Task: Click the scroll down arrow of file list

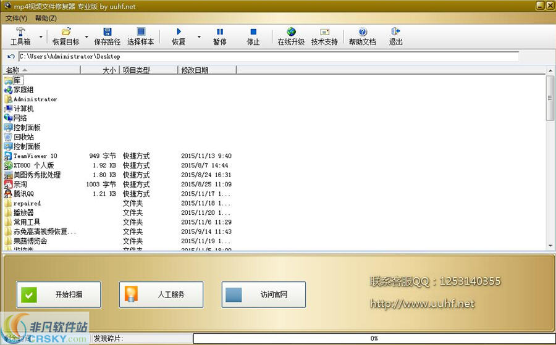Action: click(x=550, y=246)
